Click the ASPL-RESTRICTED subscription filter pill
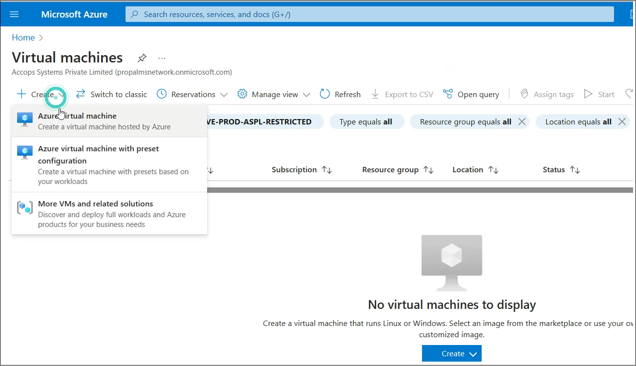636x366 pixels. [265, 122]
